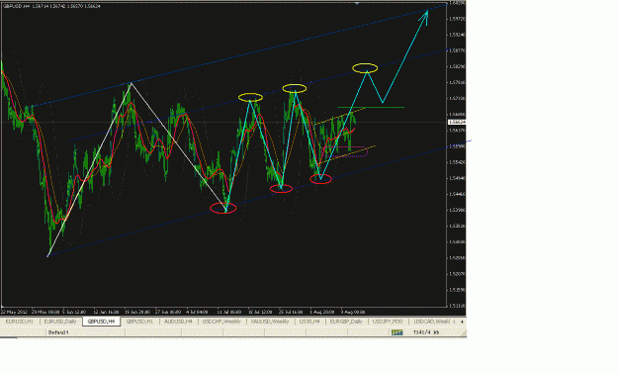Select the active GBPUSD,H4 chart tab
Screen dimensions: 618x374
pyautogui.click(x=101, y=322)
